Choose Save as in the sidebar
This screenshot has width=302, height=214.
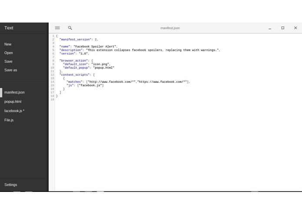tap(10, 70)
